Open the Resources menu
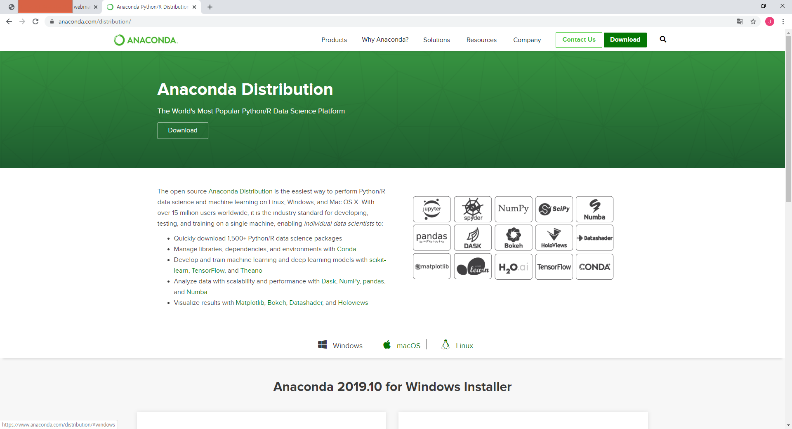The image size is (792, 429). click(x=481, y=40)
